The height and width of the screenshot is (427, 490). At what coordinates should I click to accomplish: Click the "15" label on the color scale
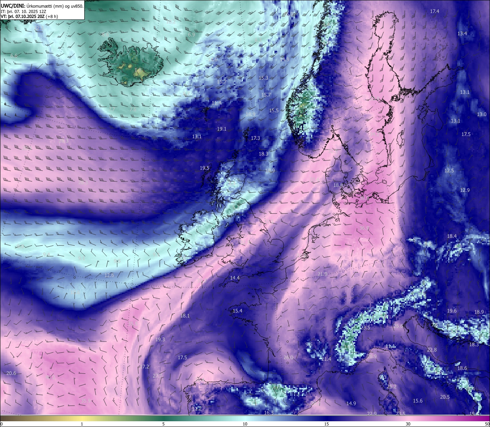point(327,424)
